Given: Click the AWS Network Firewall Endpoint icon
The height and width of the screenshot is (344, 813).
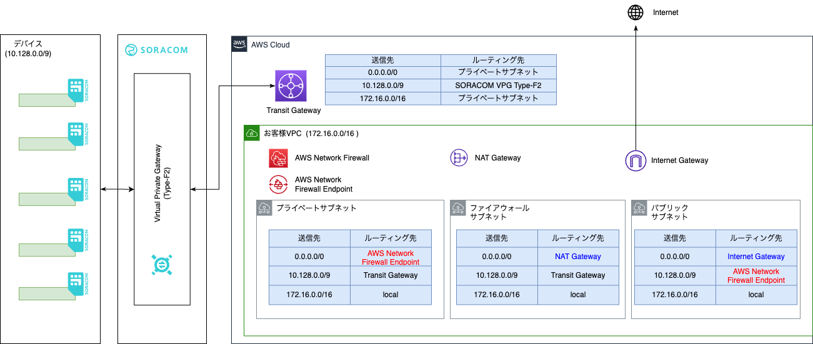Looking at the screenshot, I should (x=278, y=184).
